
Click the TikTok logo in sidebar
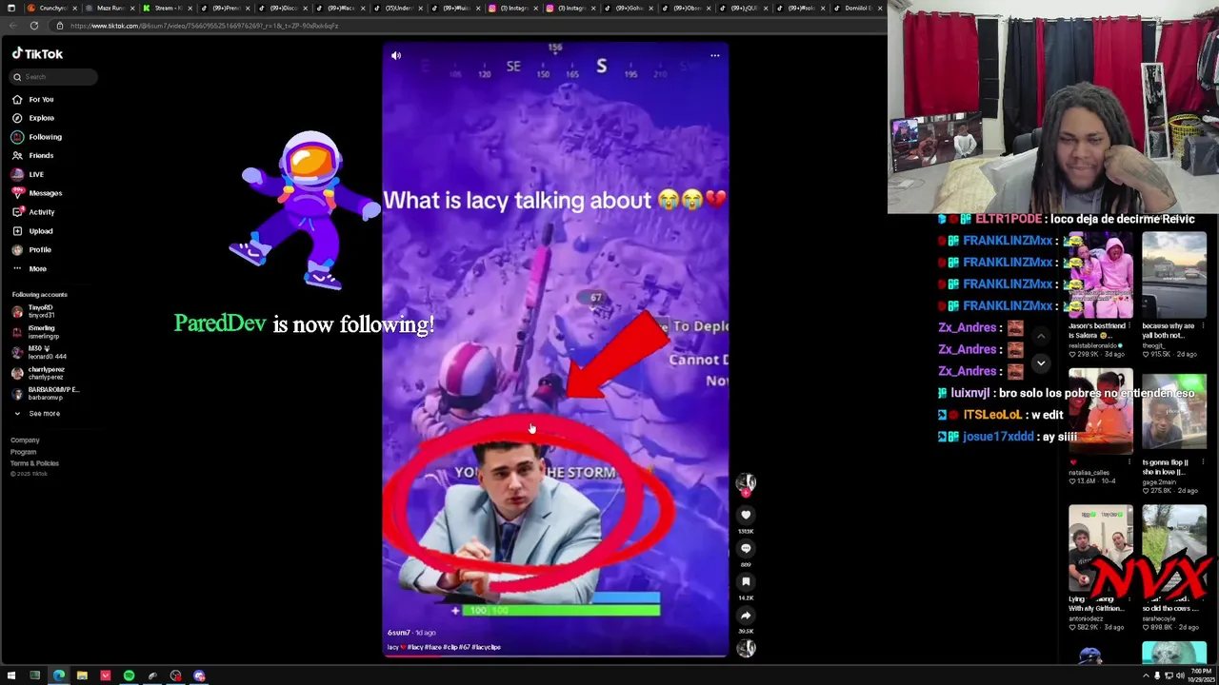pos(37,54)
